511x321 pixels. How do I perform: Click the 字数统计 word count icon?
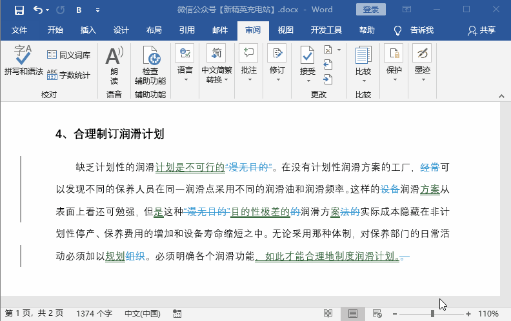point(68,75)
